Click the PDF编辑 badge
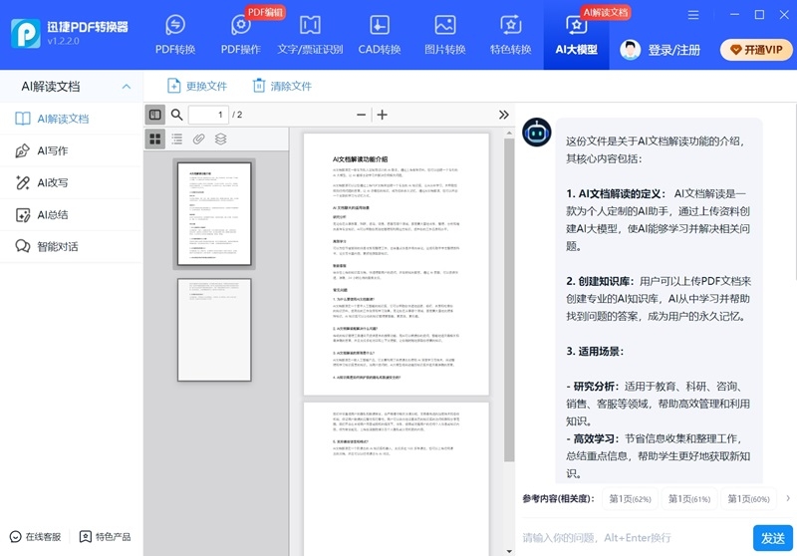 [x=265, y=12]
